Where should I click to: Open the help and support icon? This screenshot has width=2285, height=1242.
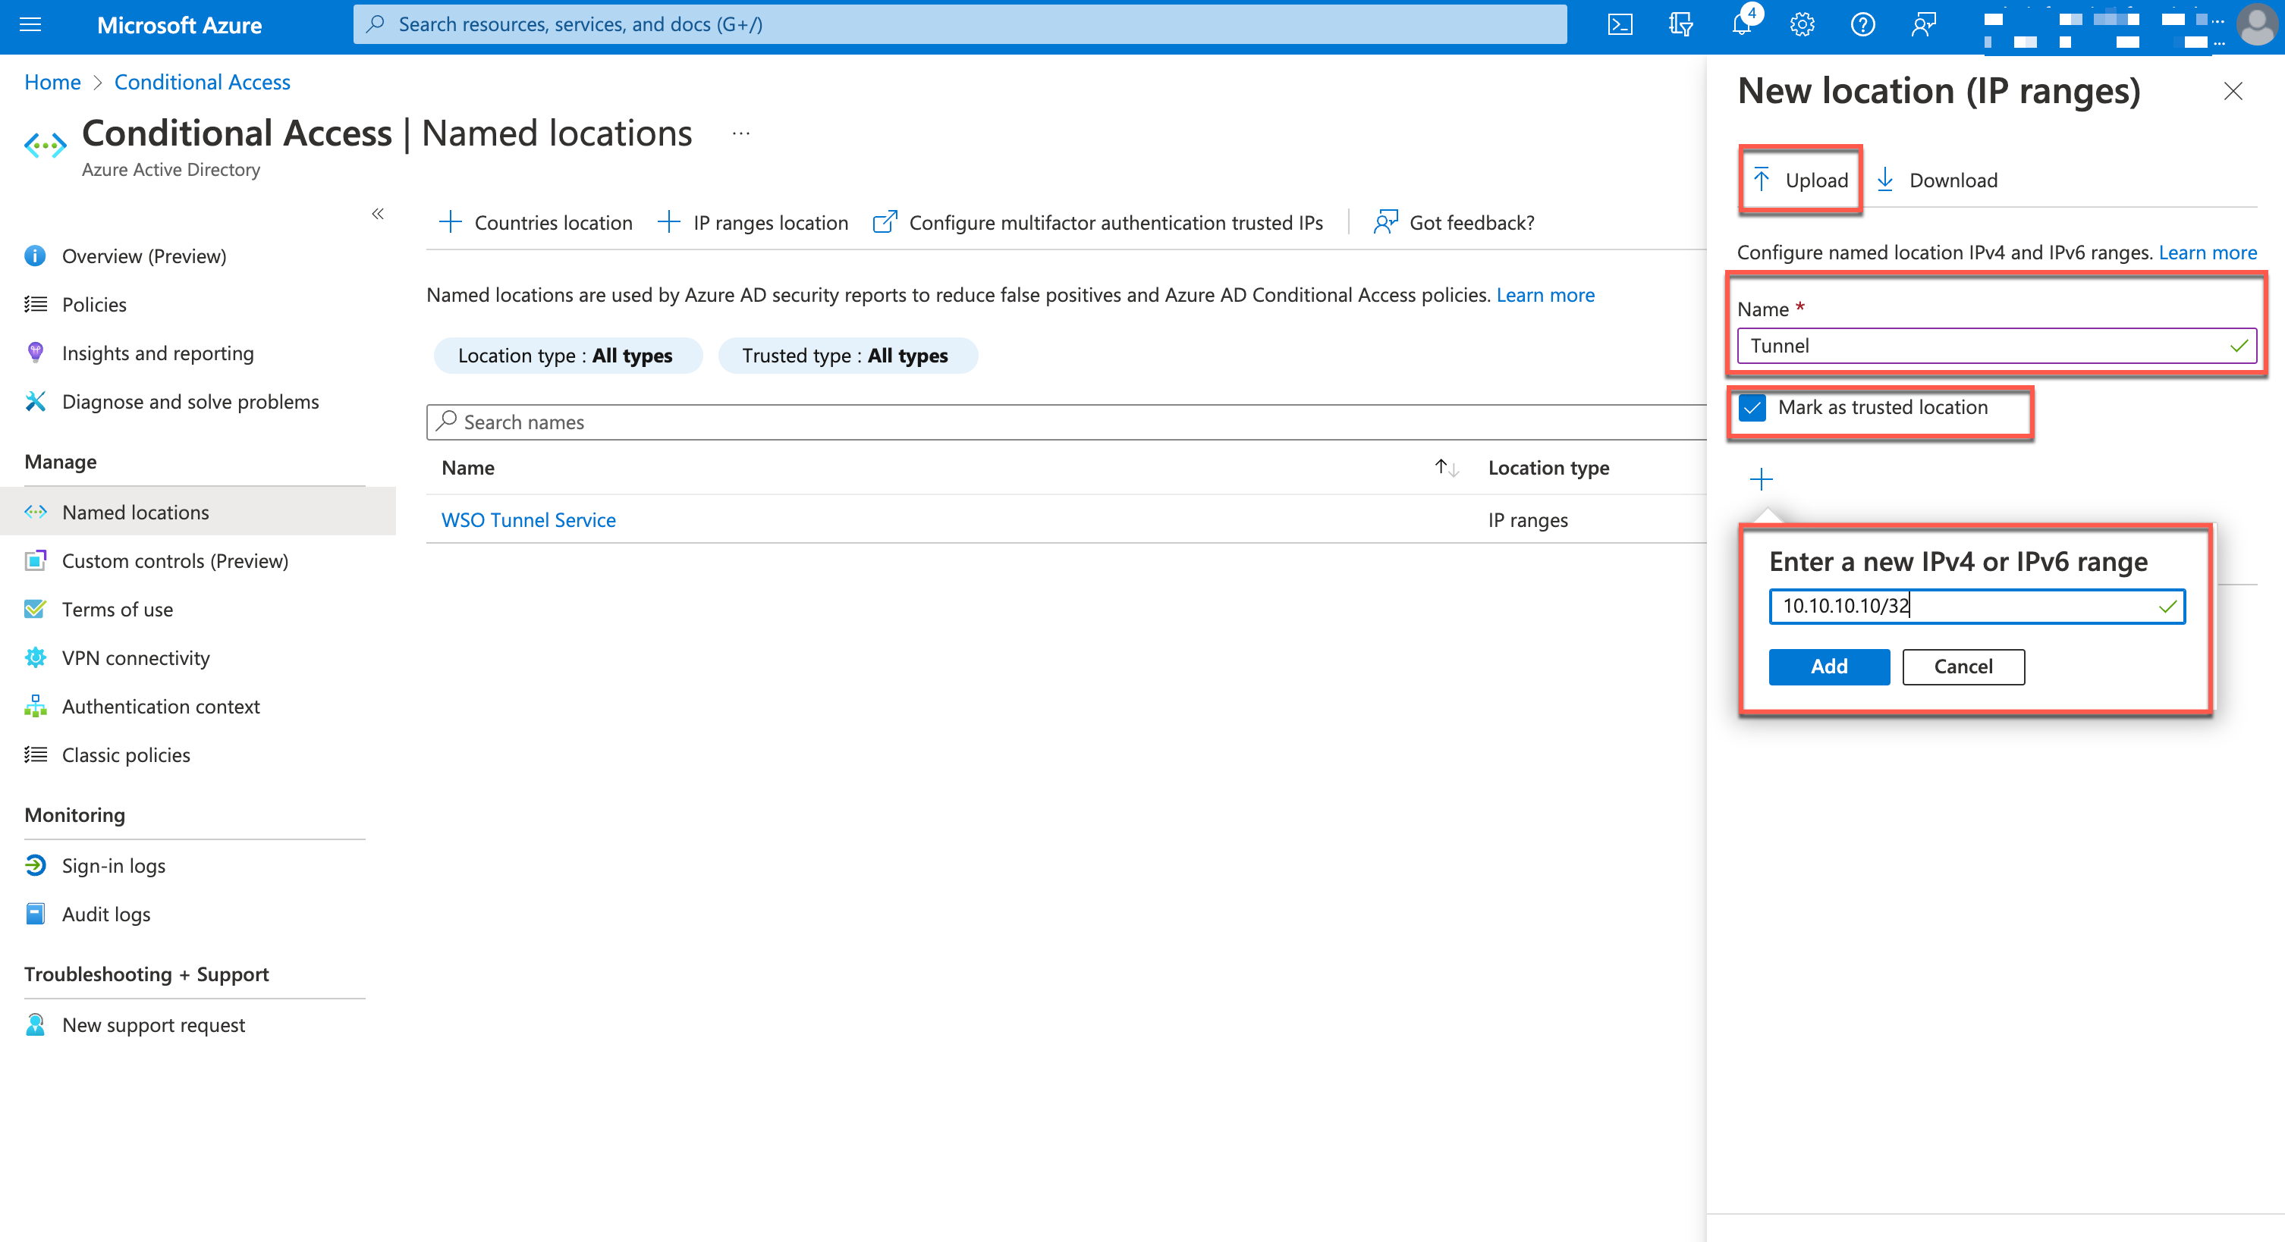(1862, 24)
